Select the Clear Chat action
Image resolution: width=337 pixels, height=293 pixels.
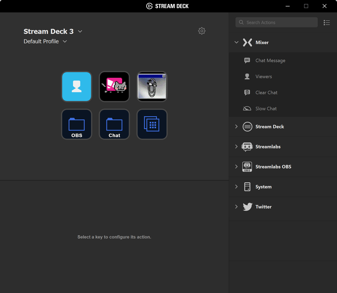click(266, 92)
